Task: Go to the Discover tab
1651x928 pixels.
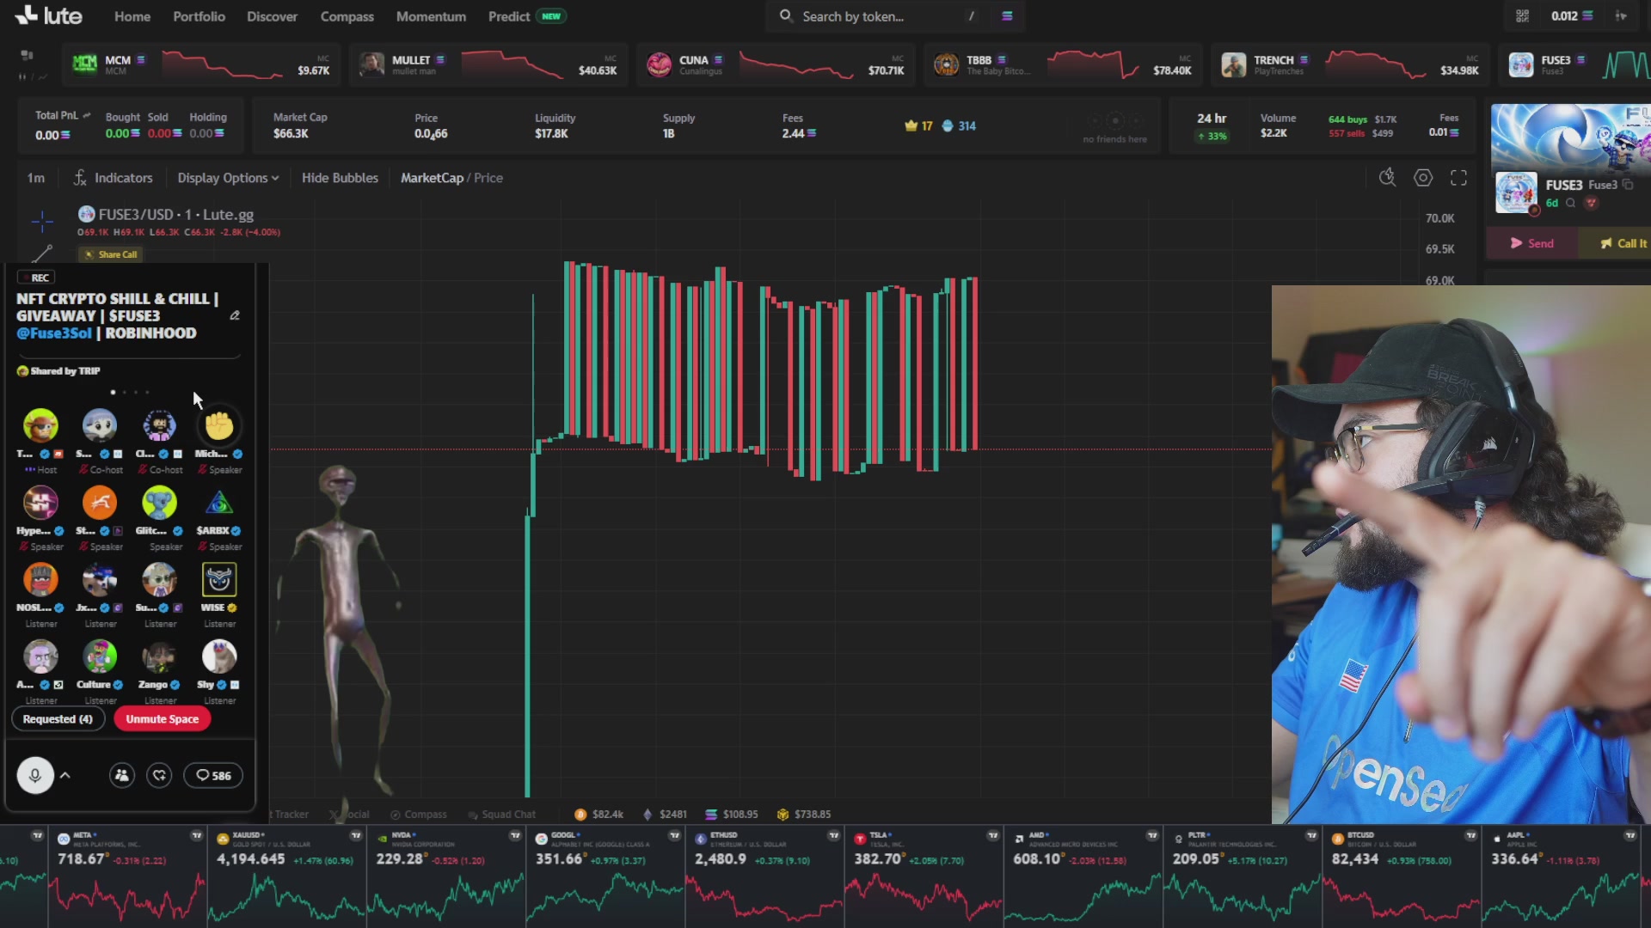Action: point(272,16)
